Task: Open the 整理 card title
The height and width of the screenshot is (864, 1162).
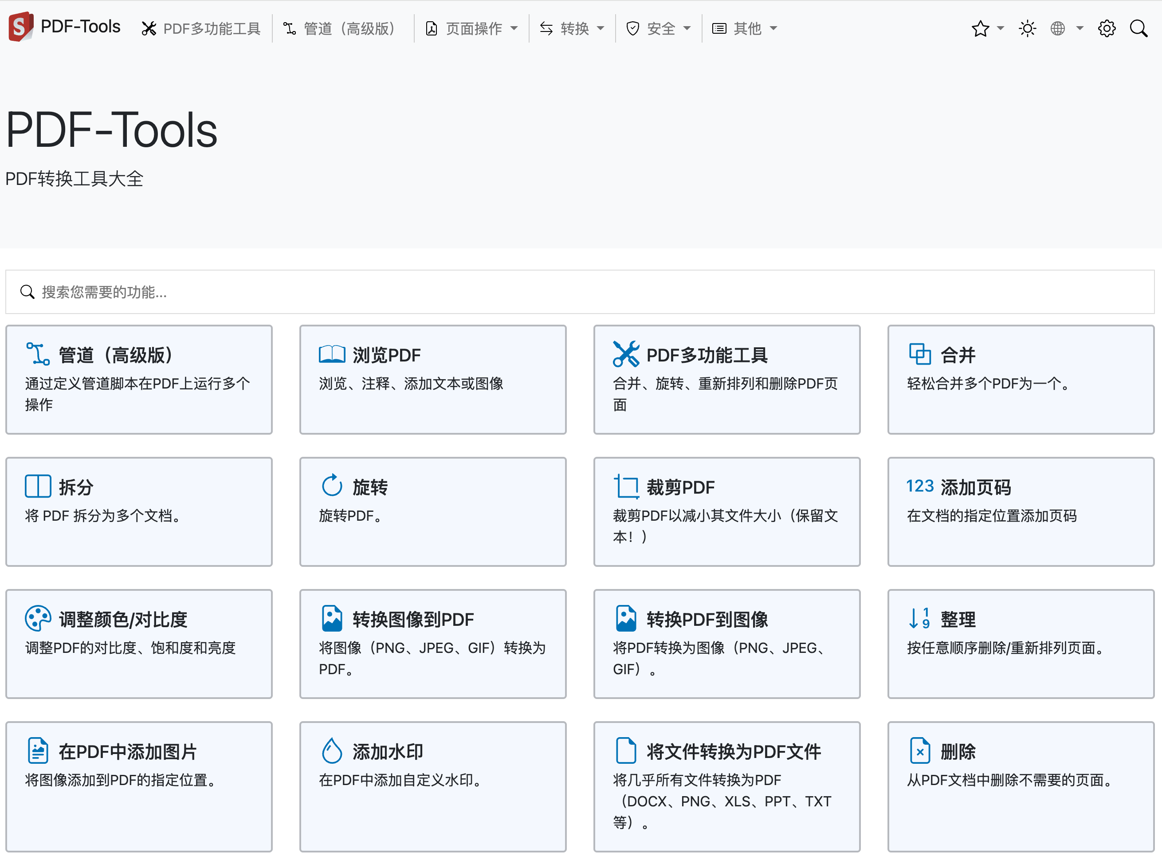Action: [x=958, y=619]
